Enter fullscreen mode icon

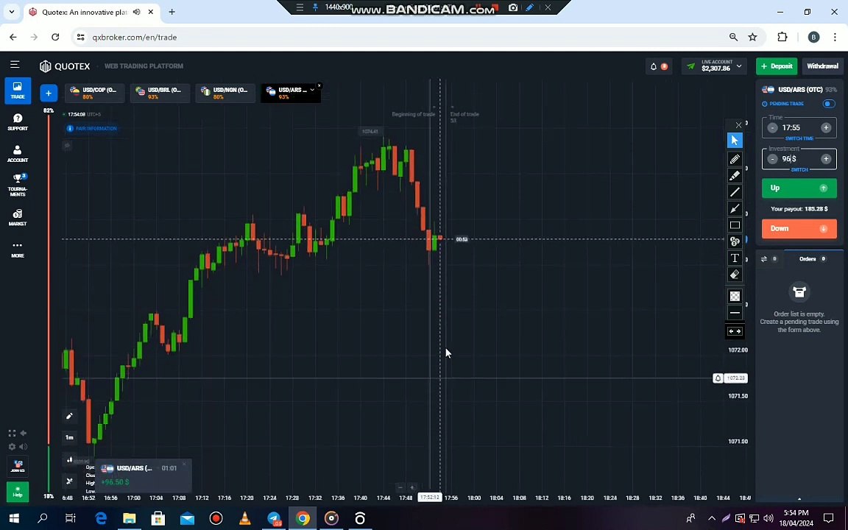pyautogui.click(x=12, y=433)
